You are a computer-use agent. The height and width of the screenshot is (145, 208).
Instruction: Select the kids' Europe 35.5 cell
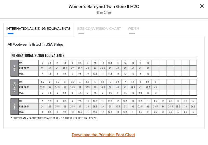pyautogui.click(x=178, y=106)
